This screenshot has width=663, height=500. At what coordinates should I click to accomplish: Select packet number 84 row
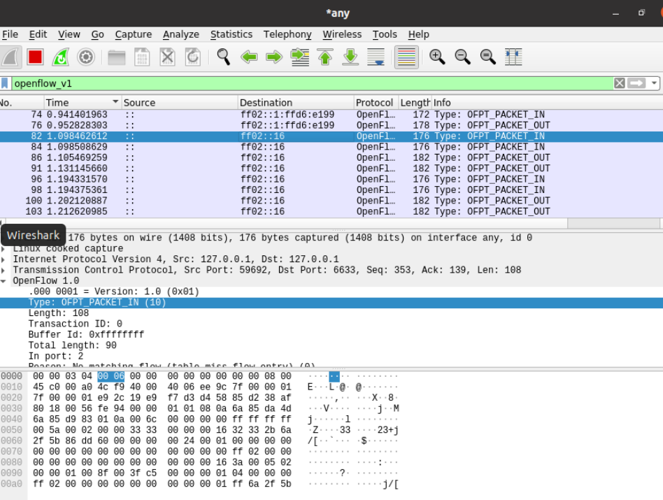pos(331,147)
